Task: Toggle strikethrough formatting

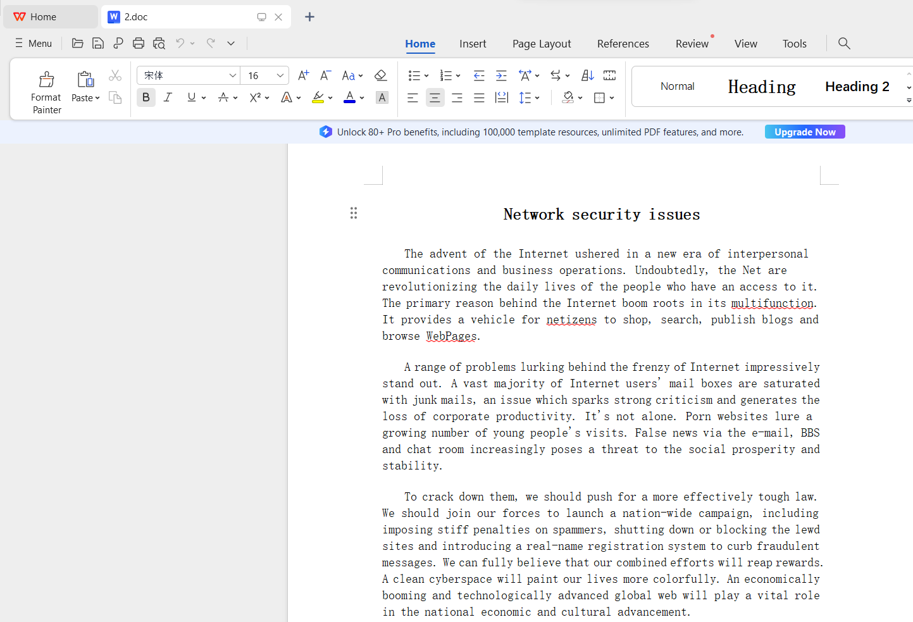Action: [x=223, y=97]
